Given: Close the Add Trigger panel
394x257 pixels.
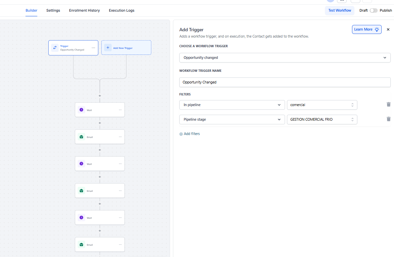Looking at the screenshot, I should (x=388, y=30).
